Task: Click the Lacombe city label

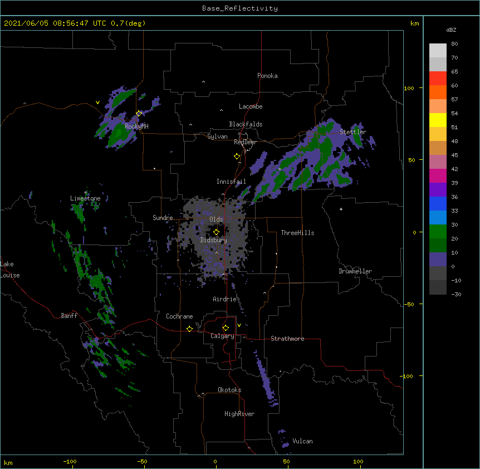Action: [251, 106]
